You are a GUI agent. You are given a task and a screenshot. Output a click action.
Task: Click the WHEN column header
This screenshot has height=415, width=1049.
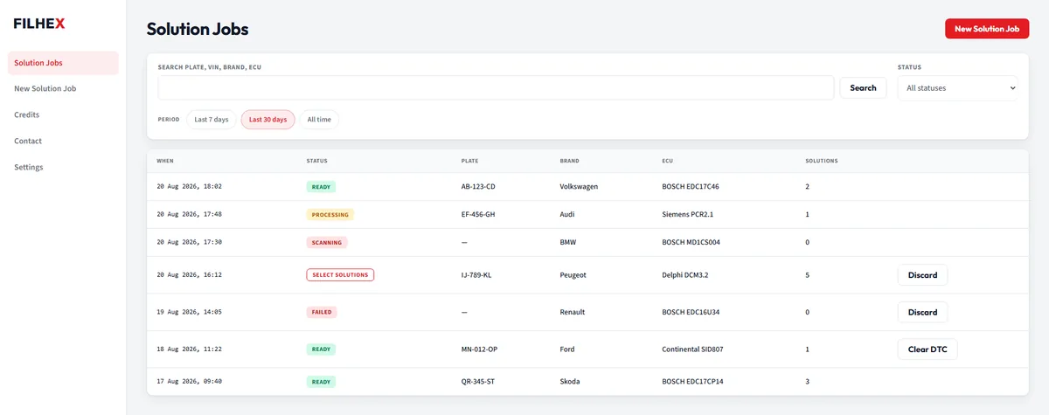(x=165, y=161)
